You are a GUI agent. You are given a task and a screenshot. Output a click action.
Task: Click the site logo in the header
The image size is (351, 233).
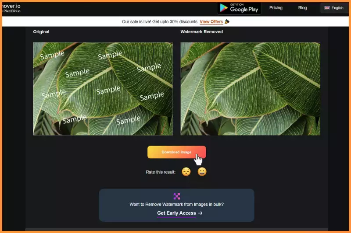11,8
